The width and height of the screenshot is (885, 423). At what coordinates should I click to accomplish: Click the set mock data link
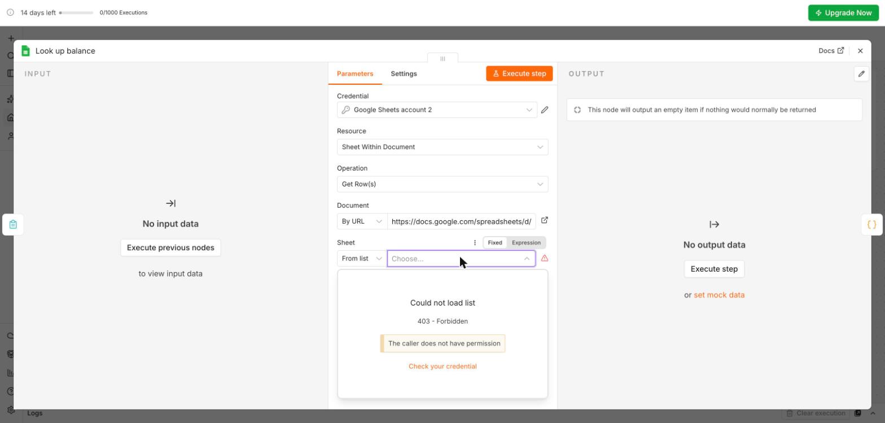(719, 295)
